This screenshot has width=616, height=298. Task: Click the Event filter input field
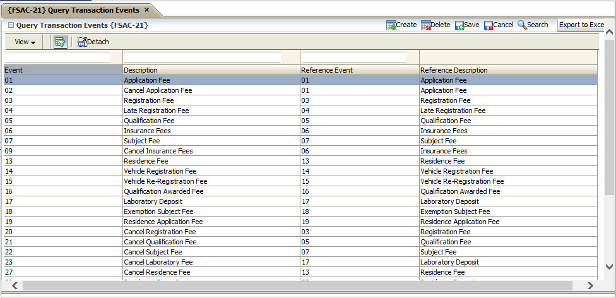click(x=57, y=57)
